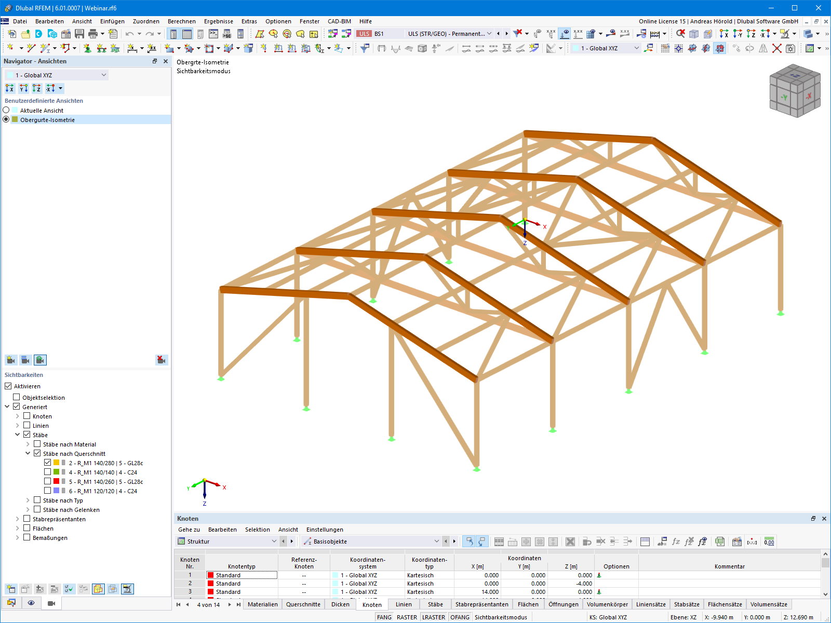Expand the Knoten tree node under Generiert
The image size is (831, 623).
(x=18, y=416)
